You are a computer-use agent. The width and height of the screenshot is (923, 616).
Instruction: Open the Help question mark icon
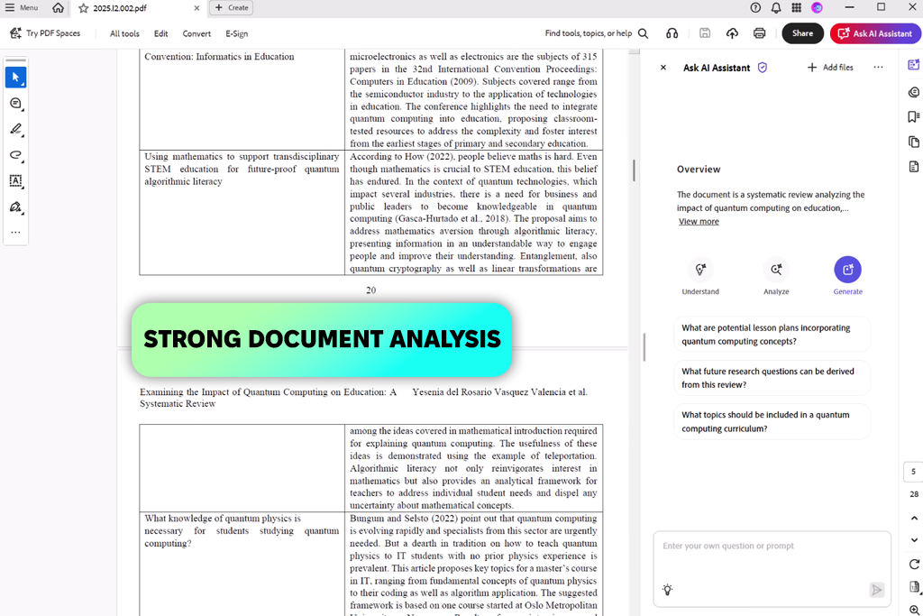(x=755, y=7)
